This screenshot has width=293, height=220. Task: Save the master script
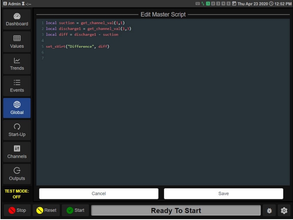tap(223, 193)
